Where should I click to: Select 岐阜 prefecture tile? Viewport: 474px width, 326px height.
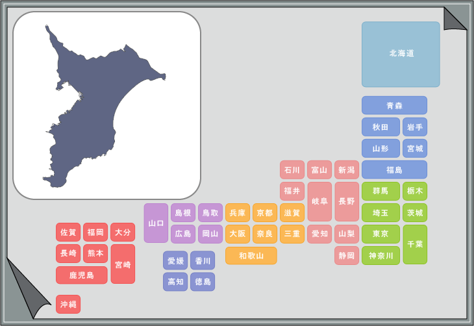coord(319,201)
